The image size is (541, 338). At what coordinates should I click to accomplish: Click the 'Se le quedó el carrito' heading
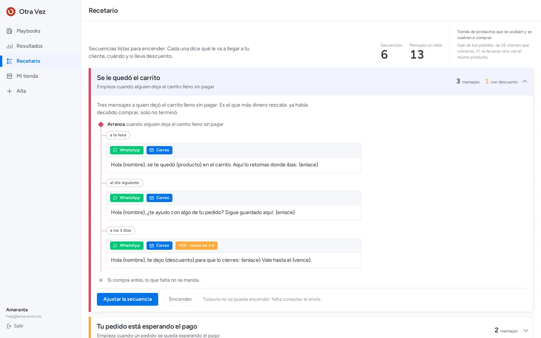pyautogui.click(x=129, y=78)
